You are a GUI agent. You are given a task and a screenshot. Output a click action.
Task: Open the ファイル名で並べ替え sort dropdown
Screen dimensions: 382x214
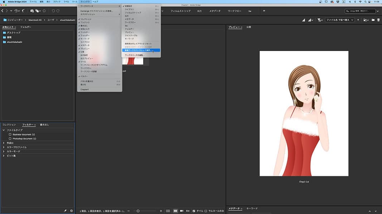tap(339, 20)
